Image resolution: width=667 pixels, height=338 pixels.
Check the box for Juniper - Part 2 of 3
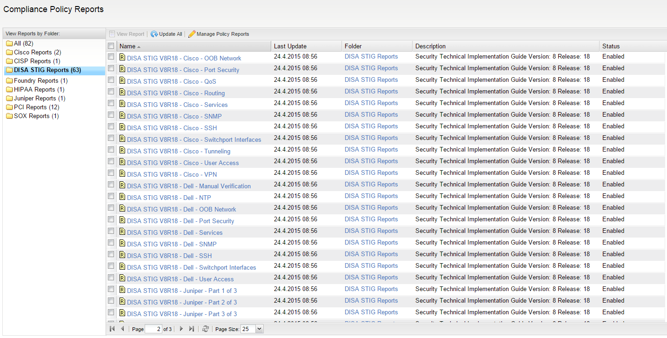(x=111, y=300)
